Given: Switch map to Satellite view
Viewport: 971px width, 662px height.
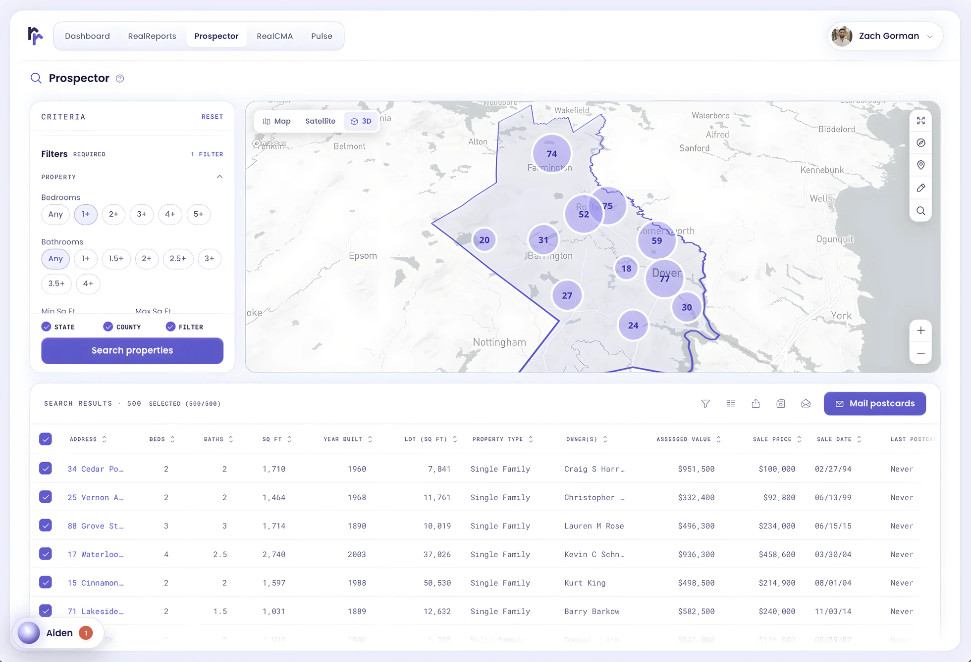Looking at the screenshot, I should [320, 121].
